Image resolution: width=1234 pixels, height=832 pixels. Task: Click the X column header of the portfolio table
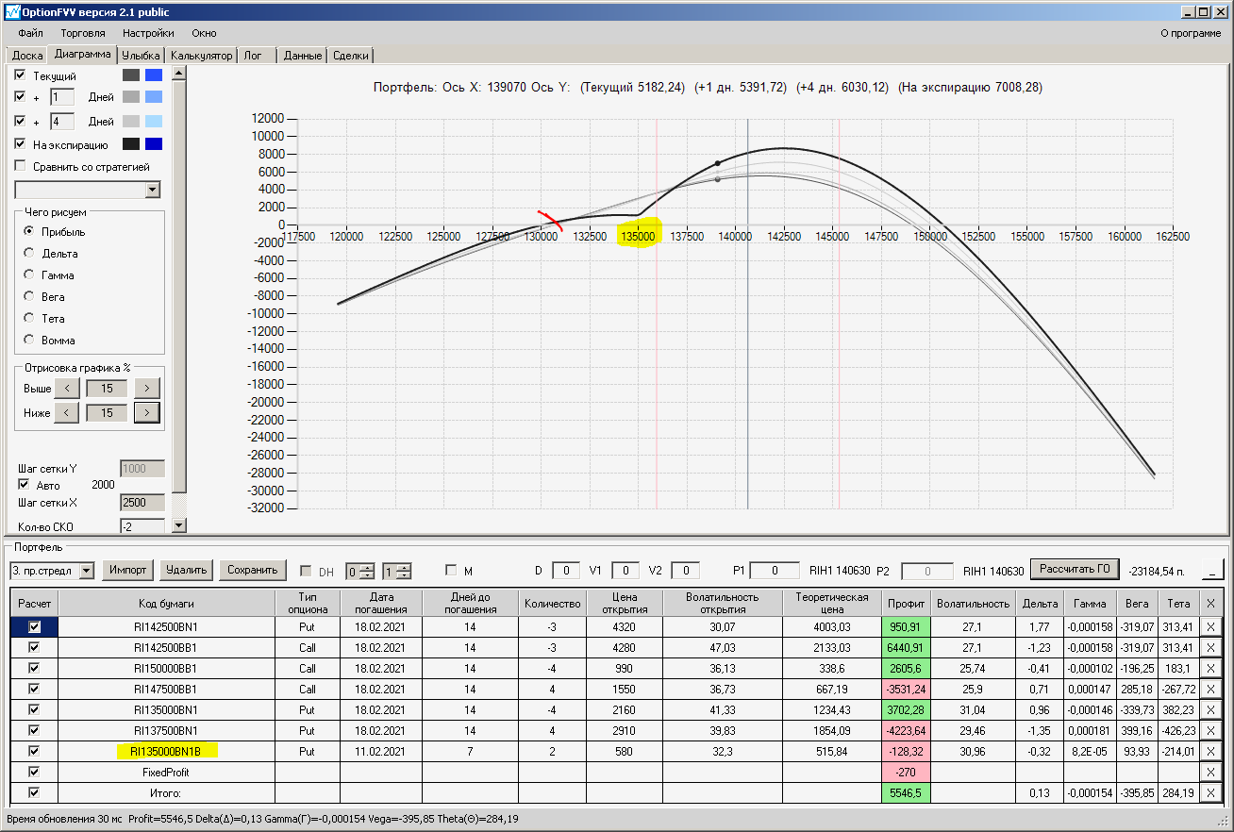1210,603
